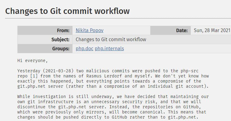Screen dimensions: 231x121
Task: Click the page heading Changes to Git commit workflow
Action: click(67, 11)
